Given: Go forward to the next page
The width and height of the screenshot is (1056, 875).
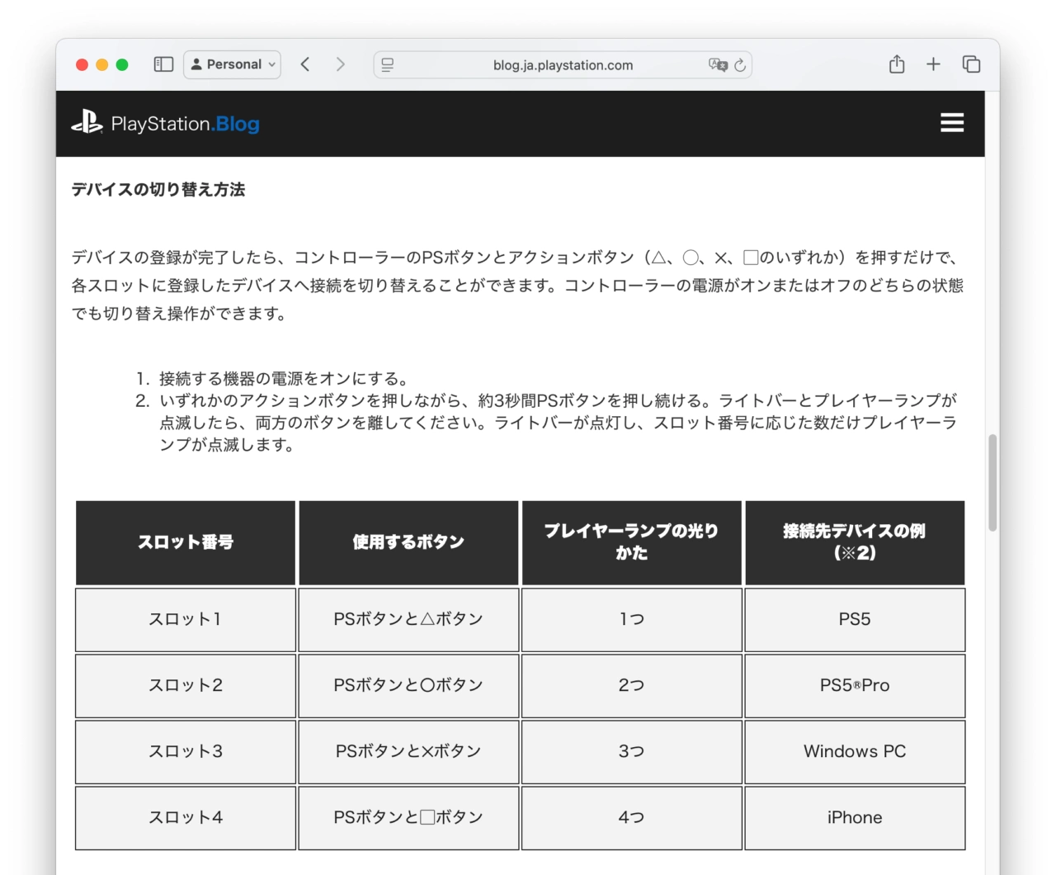Looking at the screenshot, I should 340,64.
